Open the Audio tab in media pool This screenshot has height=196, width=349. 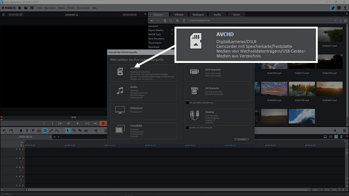pos(217,14)
